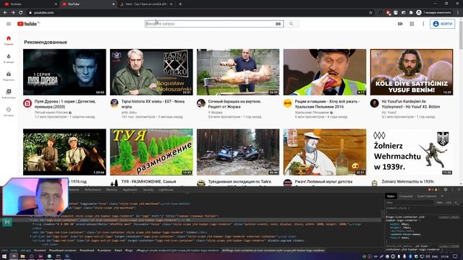463x260 pixels.
Task: Switch to DevTools Performance tab
Action: pyautogui.click(x=93, y=190)
